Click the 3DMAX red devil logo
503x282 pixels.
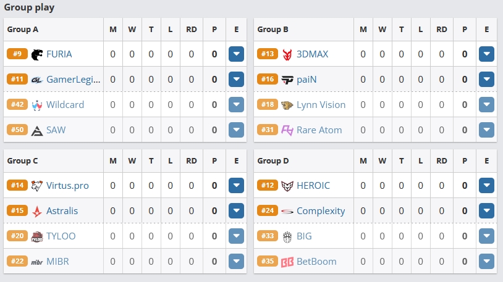(287, 54)
